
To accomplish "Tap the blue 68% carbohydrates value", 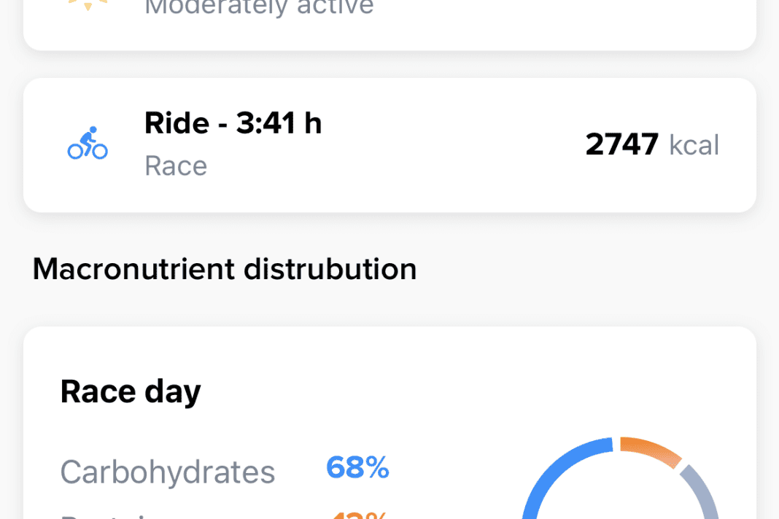I will pos(357,467).
